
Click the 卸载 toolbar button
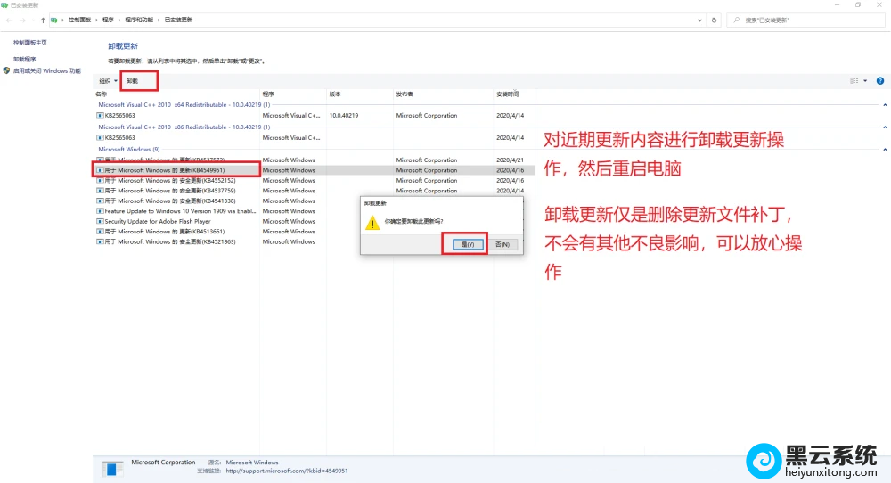(x=133, y=81)
